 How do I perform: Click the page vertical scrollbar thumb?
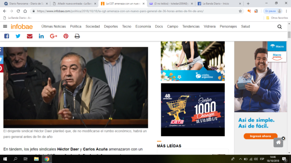289,35
